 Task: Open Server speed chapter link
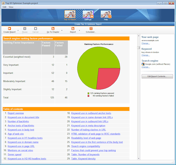point(14,155)
